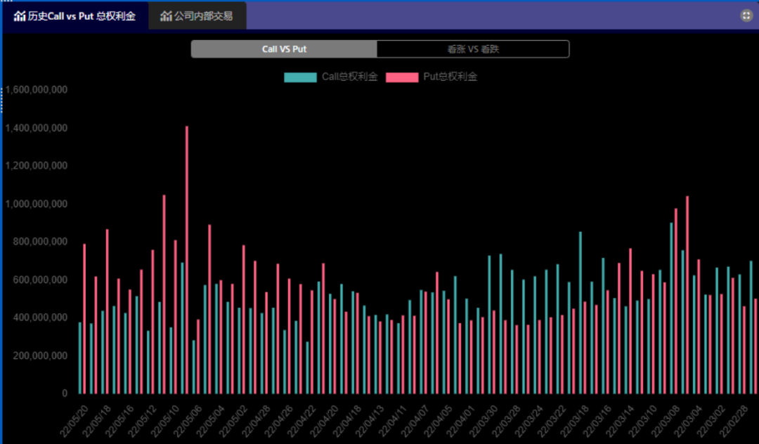The height and width of the screenshot is (444, 759).
Task: Toggle the pink Put总权利金 legend swatch
Action: (x=402, y=77)
